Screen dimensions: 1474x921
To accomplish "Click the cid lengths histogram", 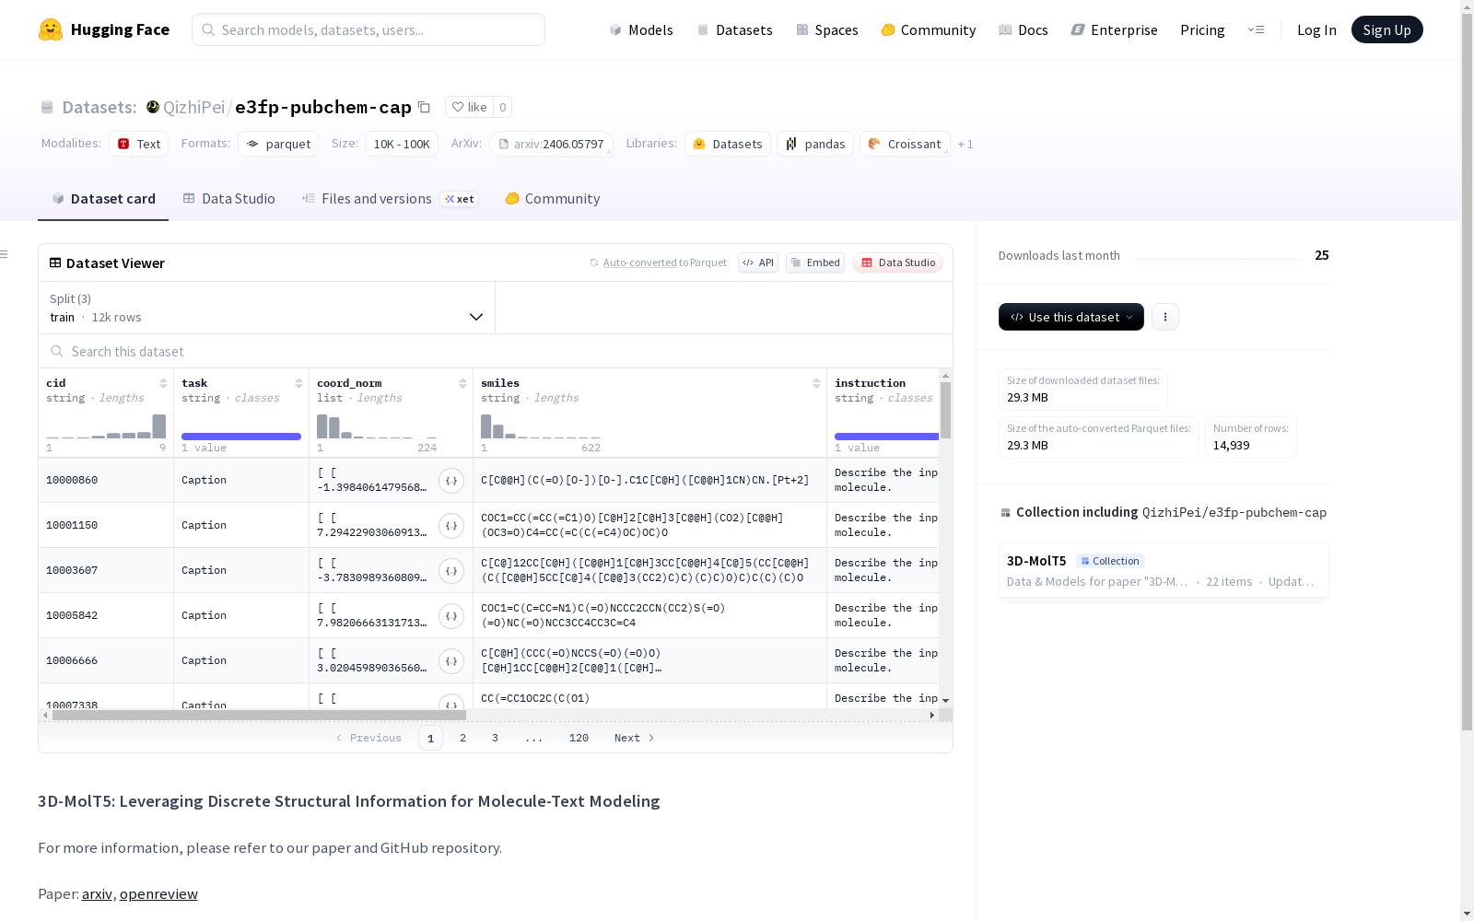I will [x=106, y=426].
